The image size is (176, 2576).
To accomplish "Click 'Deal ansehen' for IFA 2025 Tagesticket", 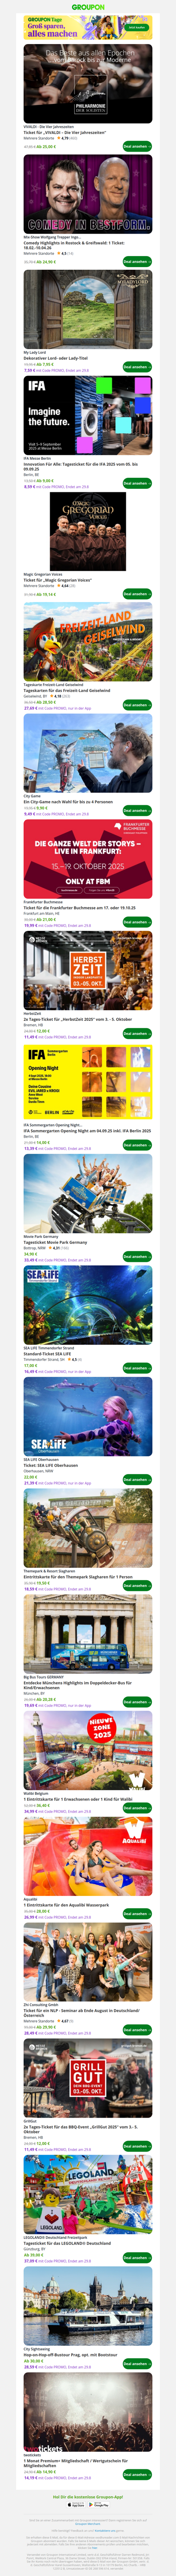I will pos(137,483).
